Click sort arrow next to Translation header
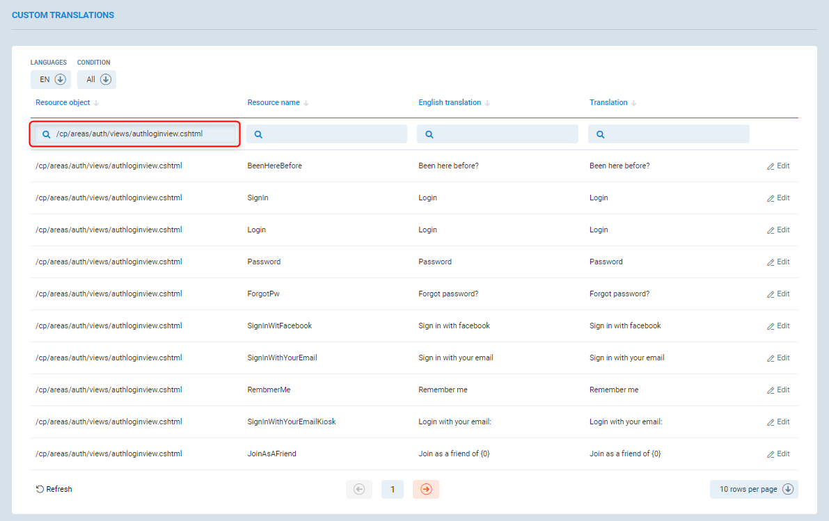829x521 pixels. coord(634,103)
